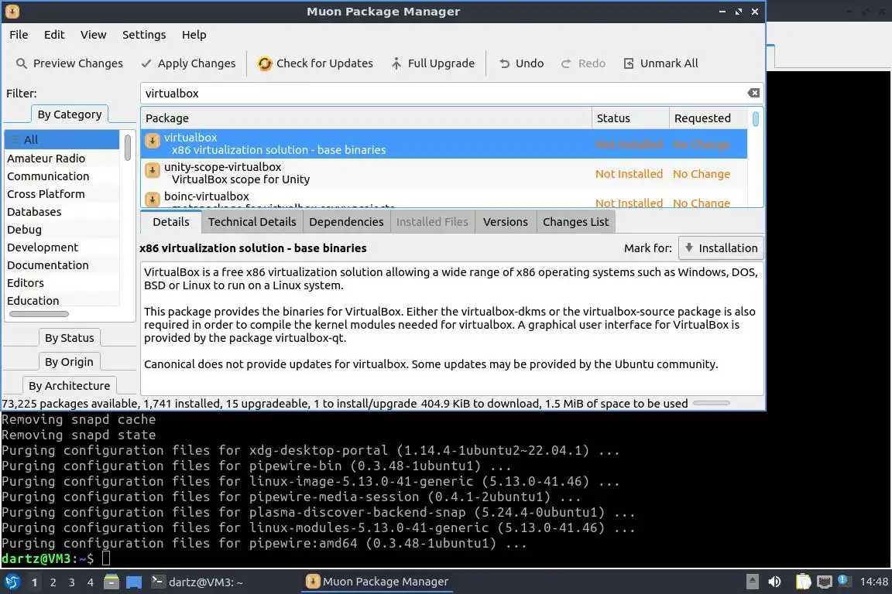Click the unity-scope-virtualbox package icon
Screen dimensions: 892x594
153,170
